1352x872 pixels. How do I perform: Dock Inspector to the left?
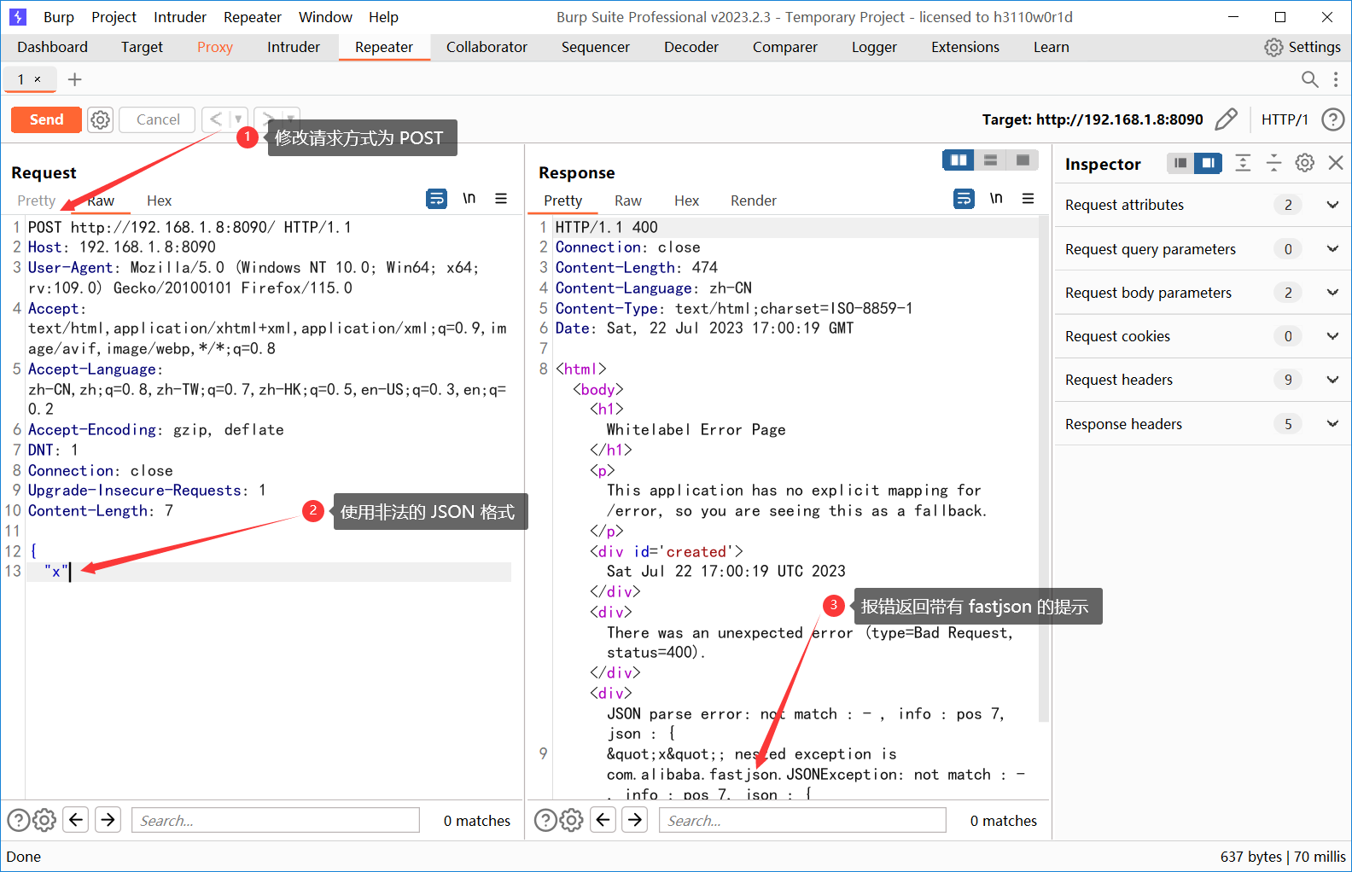(x=1180, y=163)
